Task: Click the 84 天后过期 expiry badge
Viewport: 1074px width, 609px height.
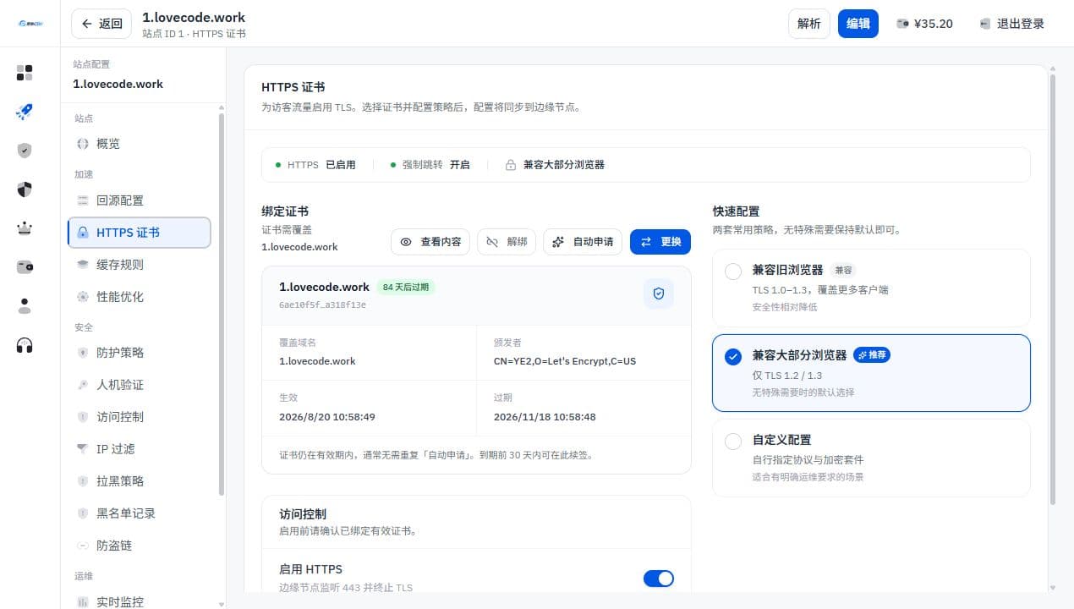Action: coord(405,287)
